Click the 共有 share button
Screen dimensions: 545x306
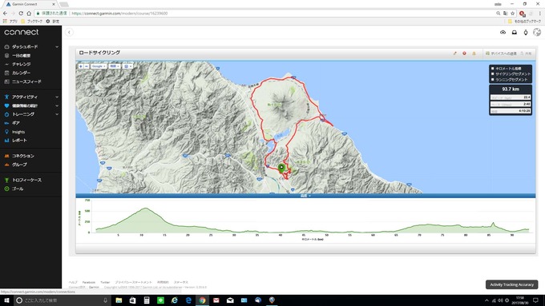(527, 54)
